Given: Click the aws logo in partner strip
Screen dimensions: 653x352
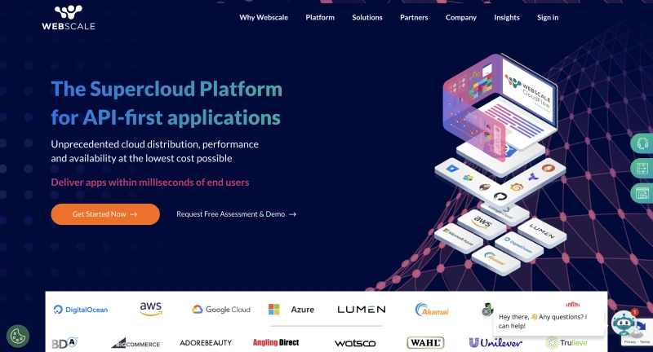Looking at the screenshot, I should pos(151,309).
